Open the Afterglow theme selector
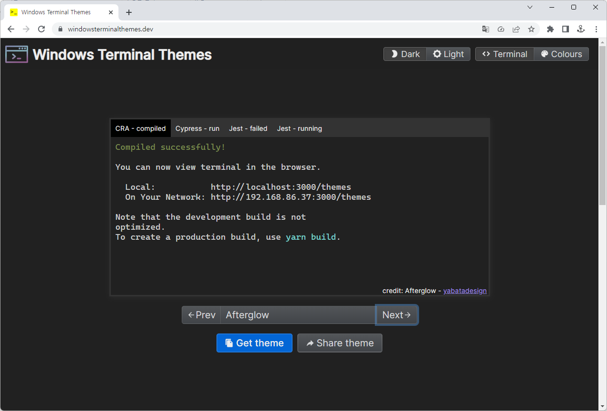 (x=298, y=315)
